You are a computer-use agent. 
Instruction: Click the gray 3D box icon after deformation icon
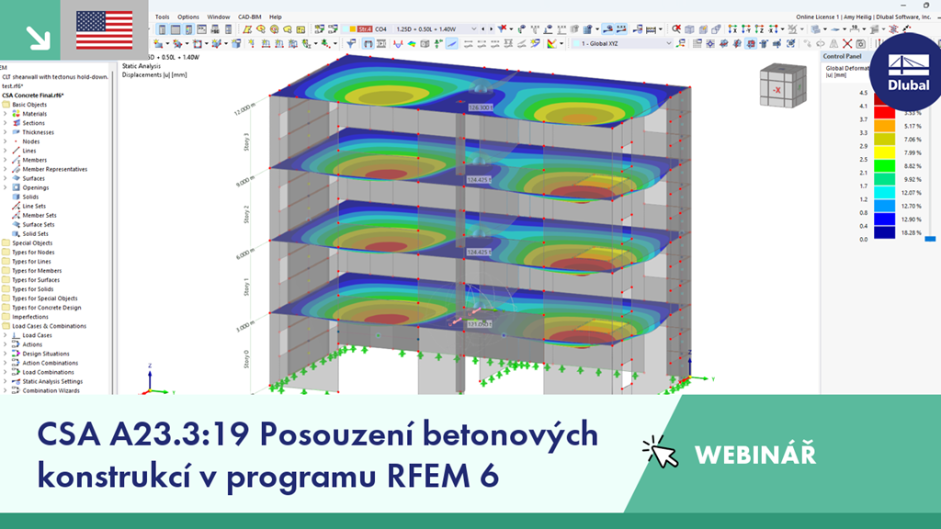(x=425, y=43)
